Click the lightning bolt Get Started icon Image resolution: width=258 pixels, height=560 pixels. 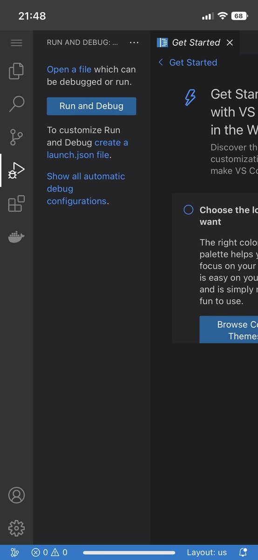tap(190, 97)
